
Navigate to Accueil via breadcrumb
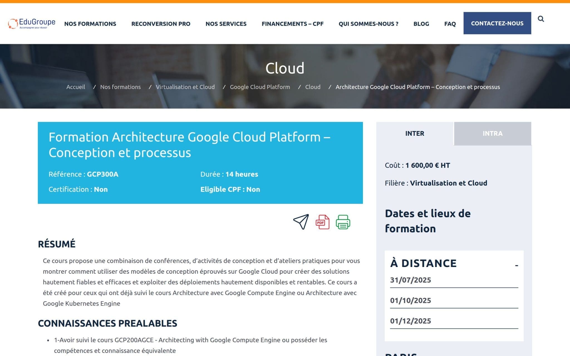[x=75, y=87]
